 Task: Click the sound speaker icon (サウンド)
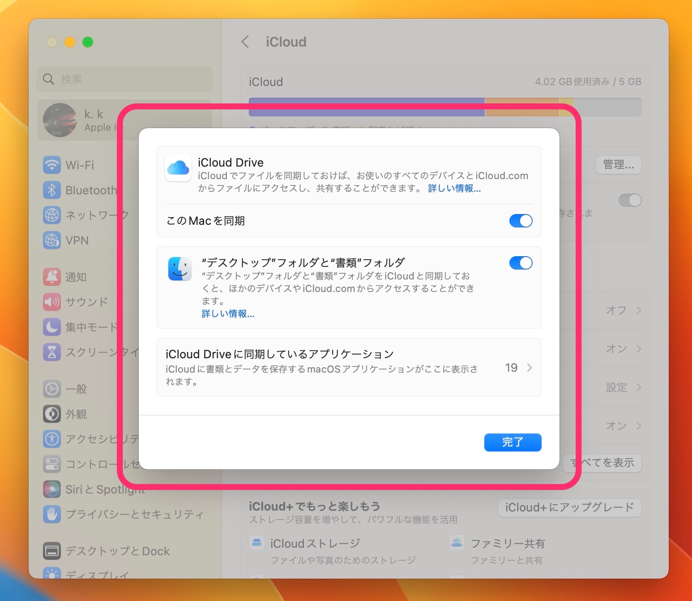[52, 302]
